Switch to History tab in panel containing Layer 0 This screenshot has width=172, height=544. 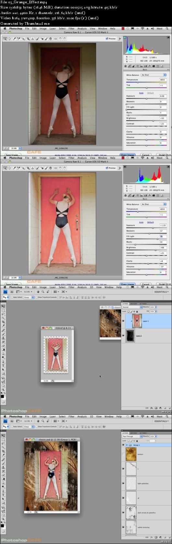point(134,304)
